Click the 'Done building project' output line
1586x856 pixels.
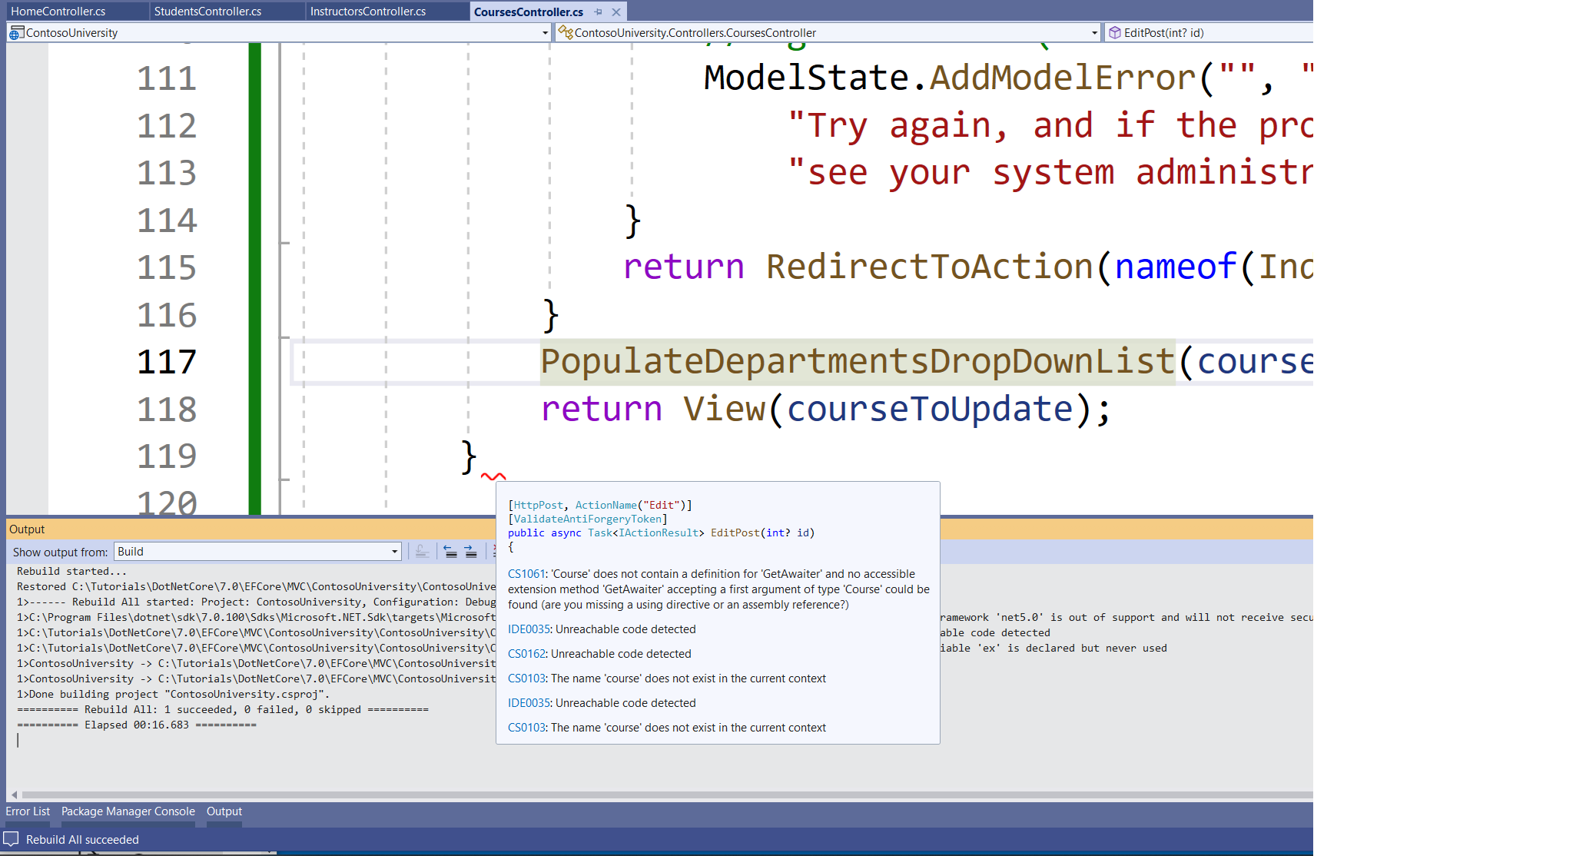tap(174, 695)
